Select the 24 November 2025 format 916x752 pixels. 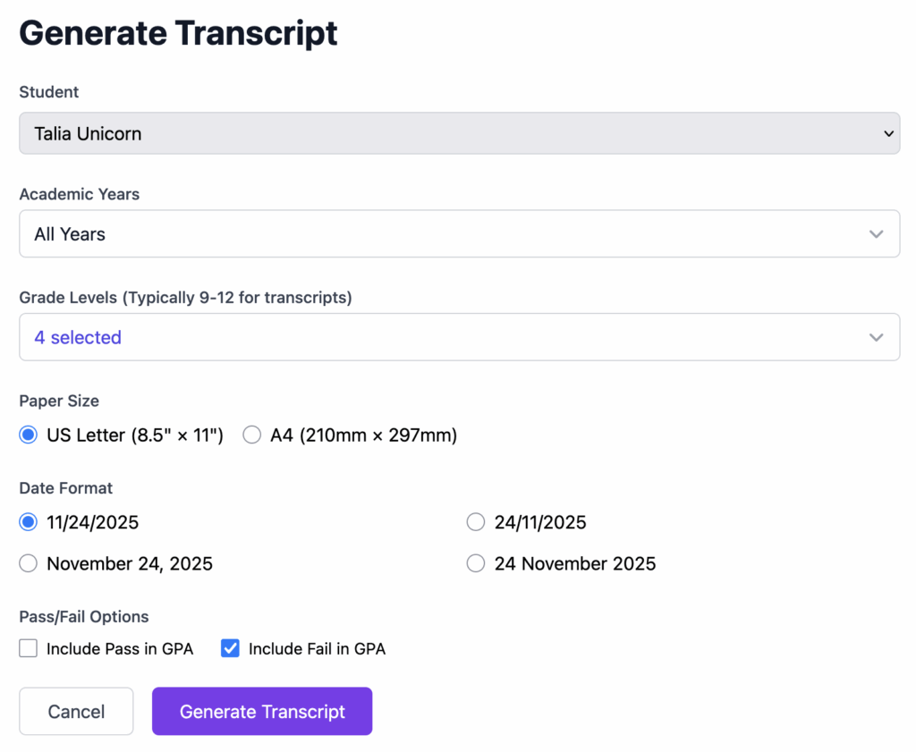(x=476, y=563)
